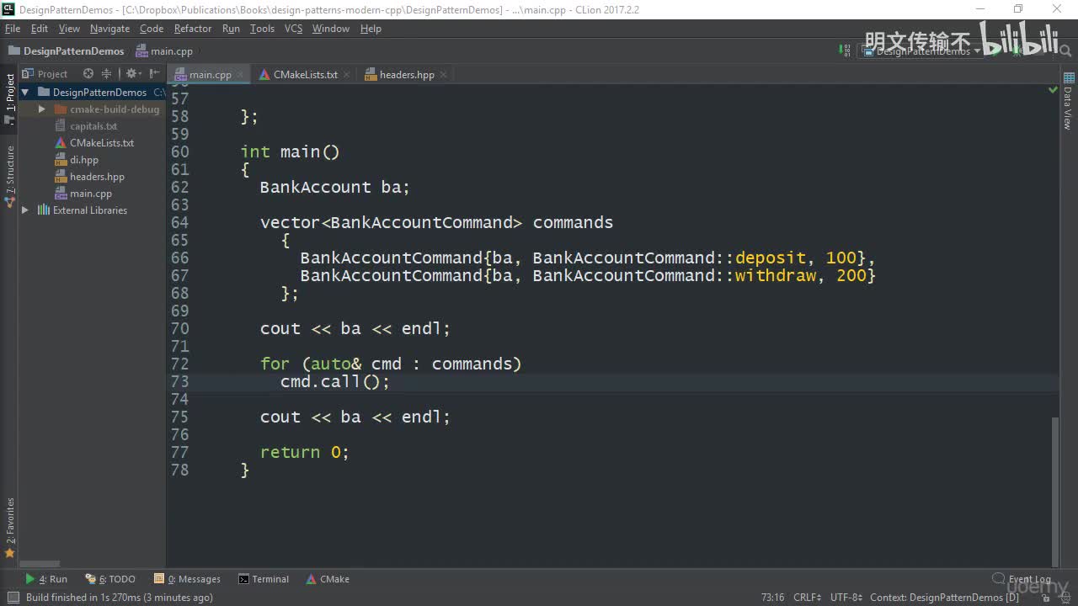Toggle the Favorites side tool window
The height and width of the screenshot is (606, 1078).
point(9,528)
